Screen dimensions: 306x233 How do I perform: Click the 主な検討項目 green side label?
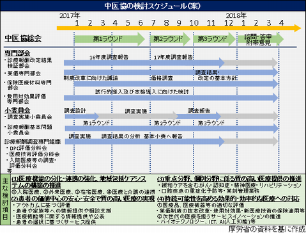[5, 198]
